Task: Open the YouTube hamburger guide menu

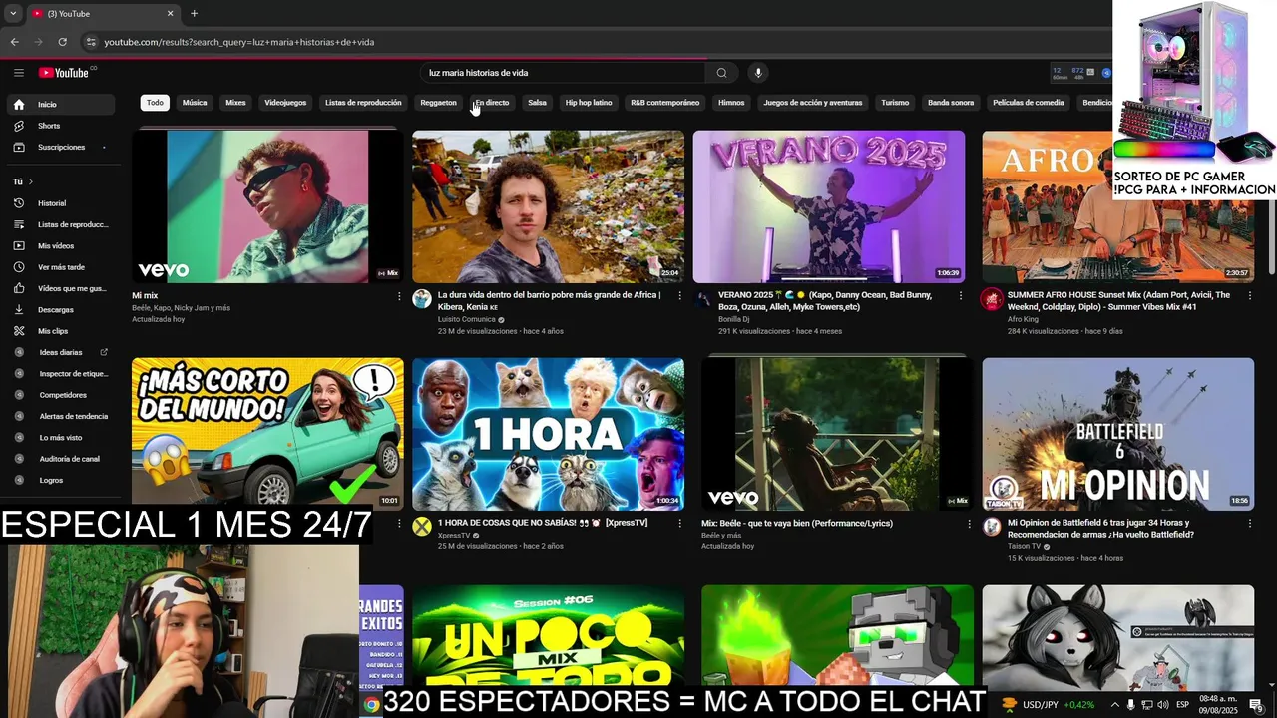Action: coord(18,72)
